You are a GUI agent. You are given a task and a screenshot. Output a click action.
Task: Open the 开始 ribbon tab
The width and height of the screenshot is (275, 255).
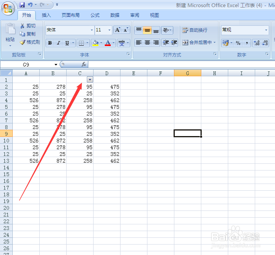[27, 15]
